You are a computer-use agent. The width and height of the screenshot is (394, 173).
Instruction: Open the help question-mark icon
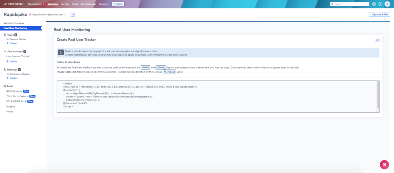coord(380,4)
